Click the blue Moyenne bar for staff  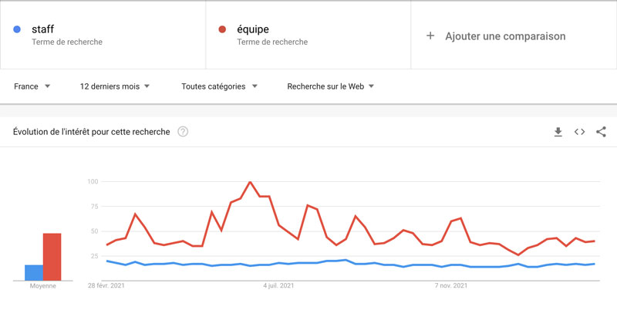coord(34,272)
